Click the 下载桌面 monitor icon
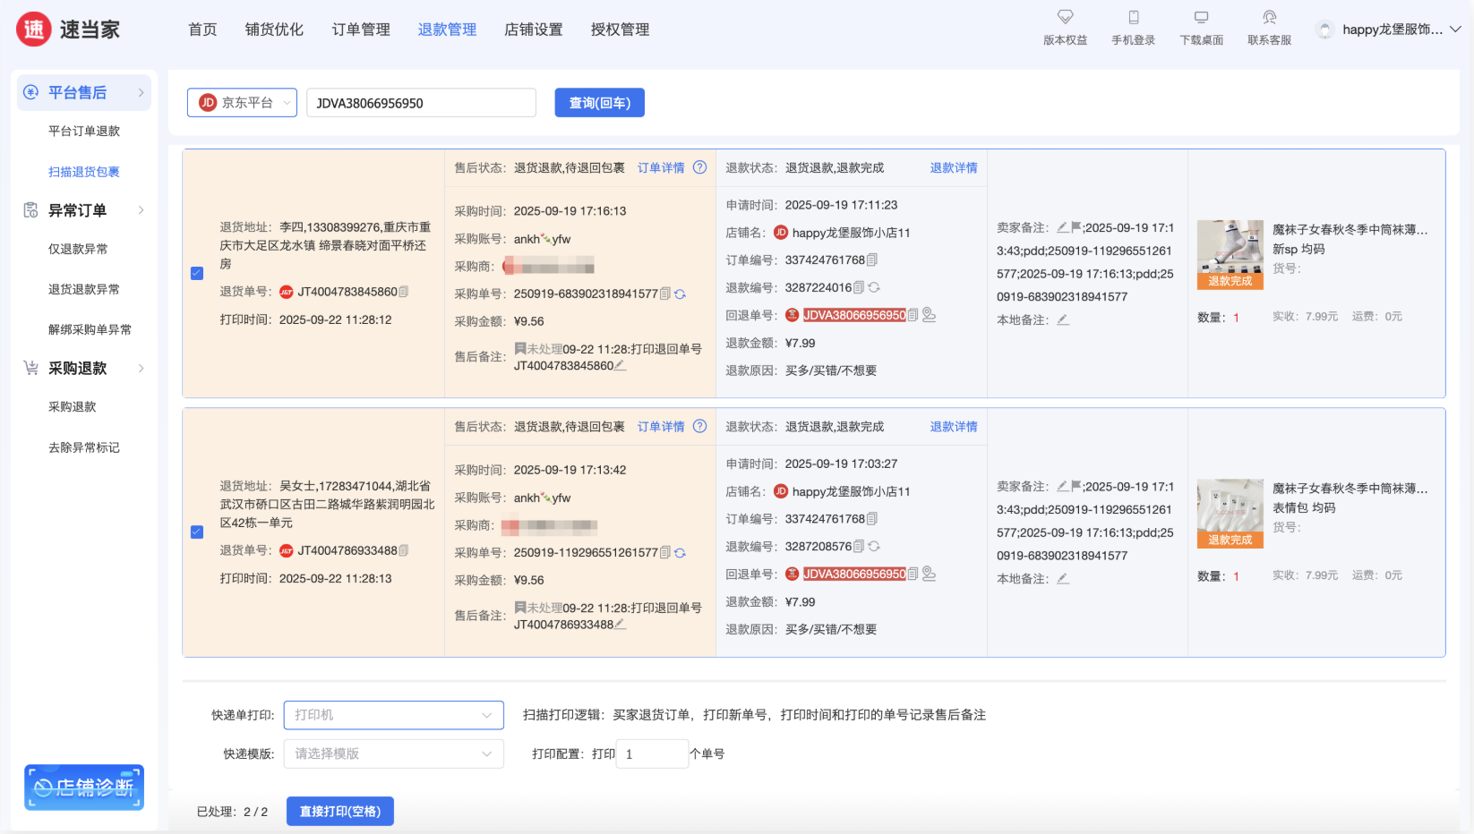Screen dimensions: 1474x834 click(1201, 17)
